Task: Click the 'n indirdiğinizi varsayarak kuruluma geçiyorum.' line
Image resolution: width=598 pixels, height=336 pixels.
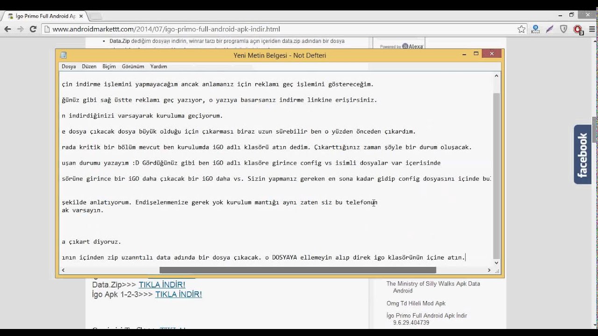Action: 142,116
